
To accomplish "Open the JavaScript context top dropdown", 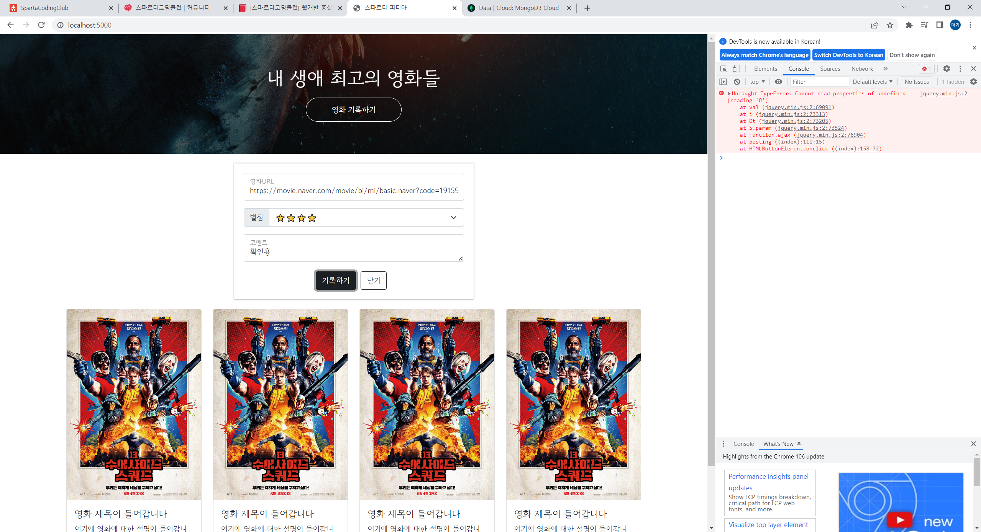I will [x=758, y=82].
